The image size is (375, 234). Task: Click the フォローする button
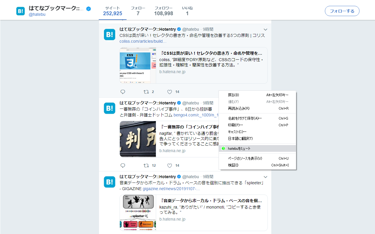point(342,11)
